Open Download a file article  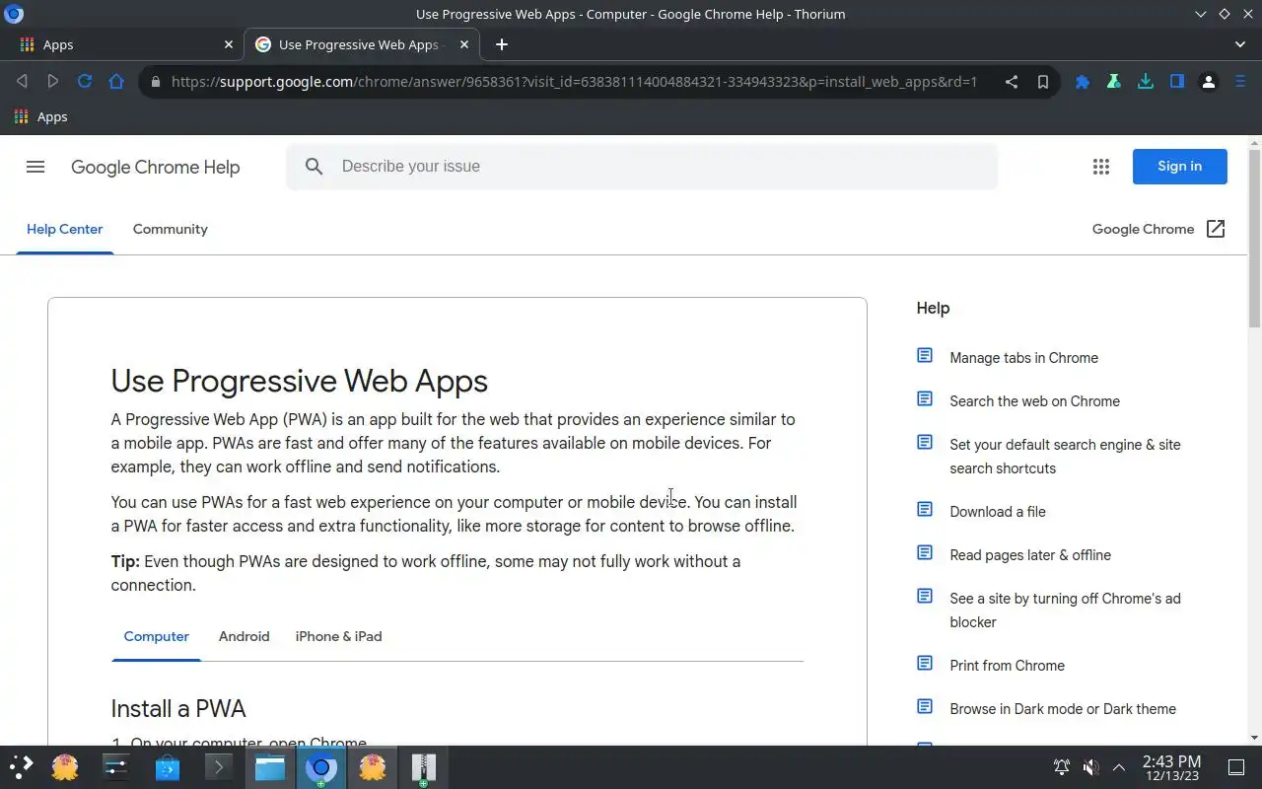click(998, 512)
